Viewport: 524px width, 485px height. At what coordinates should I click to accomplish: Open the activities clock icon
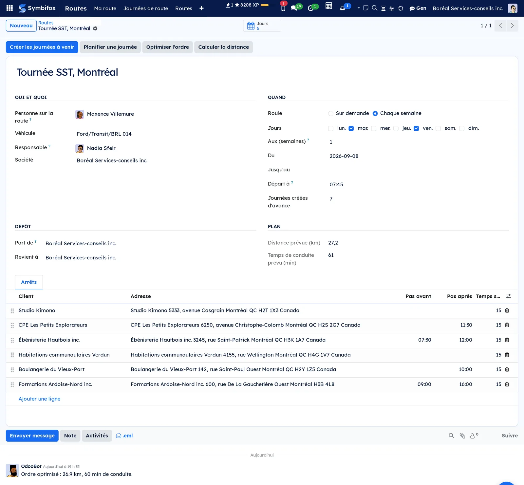(311, 8)
